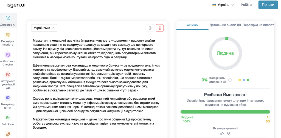Screen dimensions: 281x138
Task: Switch to the AI Scan tab
Action: tap(192, 25)
